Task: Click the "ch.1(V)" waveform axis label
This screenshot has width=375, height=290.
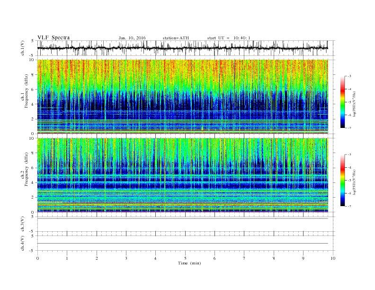Action: click(x=23, y=48)
